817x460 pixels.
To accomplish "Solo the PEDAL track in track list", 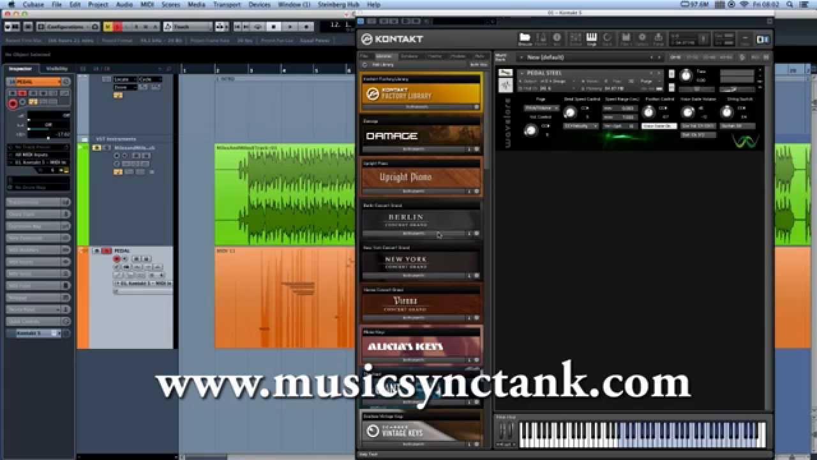I will (107, 250).
